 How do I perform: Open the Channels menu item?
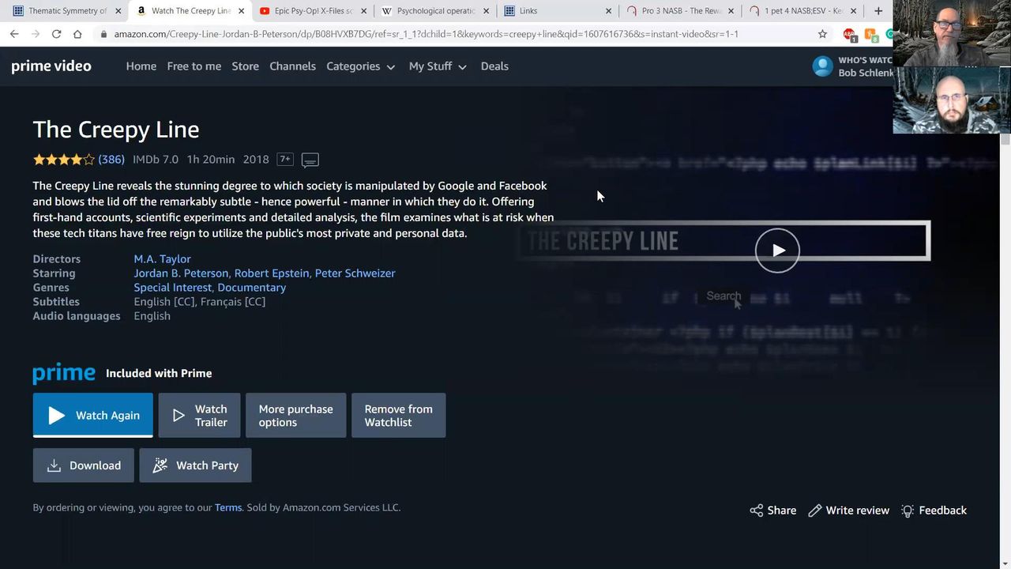292,66
